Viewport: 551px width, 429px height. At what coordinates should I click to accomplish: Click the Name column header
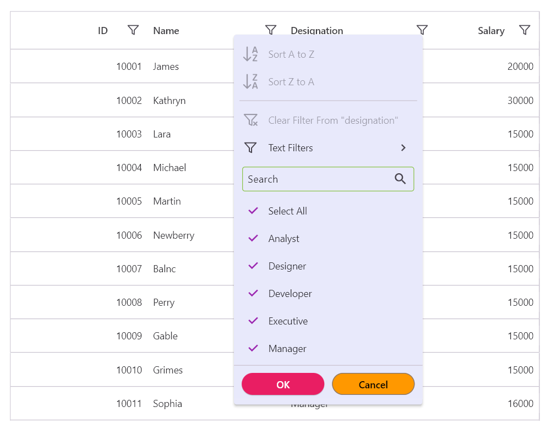[x=166, y=31]
